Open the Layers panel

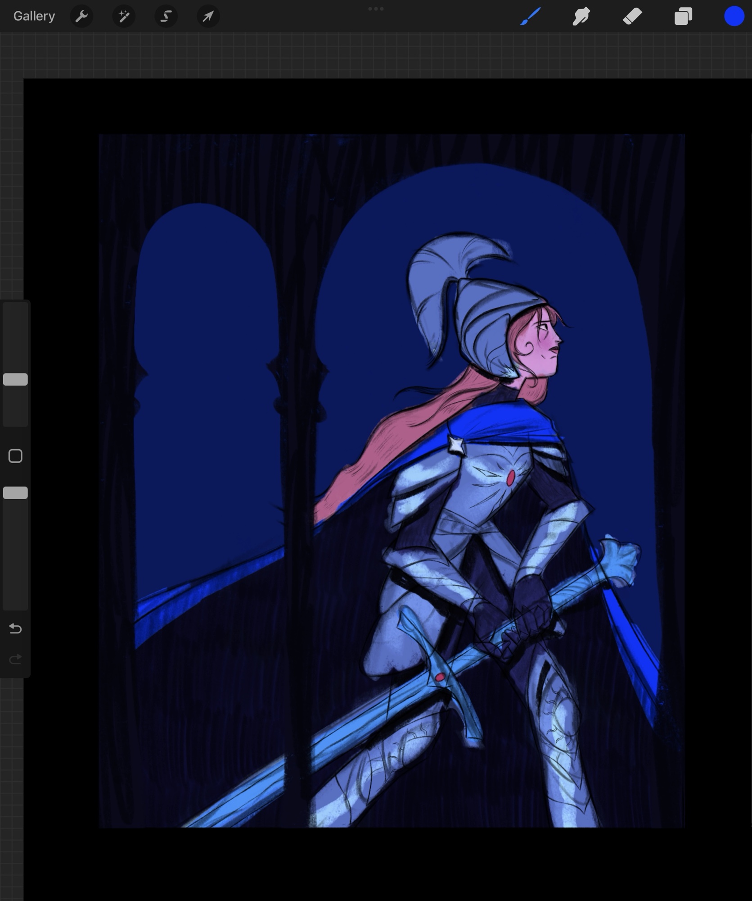click(x=683, y=17)
